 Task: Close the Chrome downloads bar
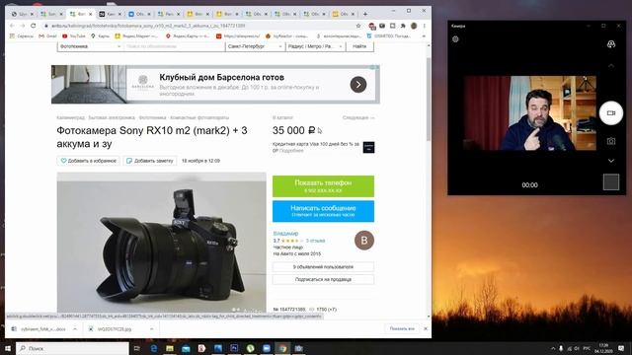426,328
